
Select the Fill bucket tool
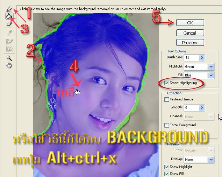pyautogui.click(x=9, y=16)
